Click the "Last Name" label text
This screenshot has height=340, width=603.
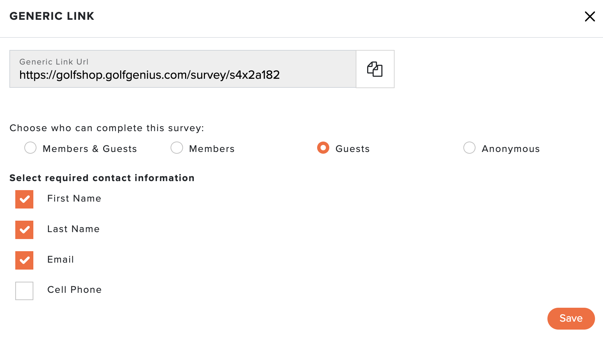tap(73, 229)
